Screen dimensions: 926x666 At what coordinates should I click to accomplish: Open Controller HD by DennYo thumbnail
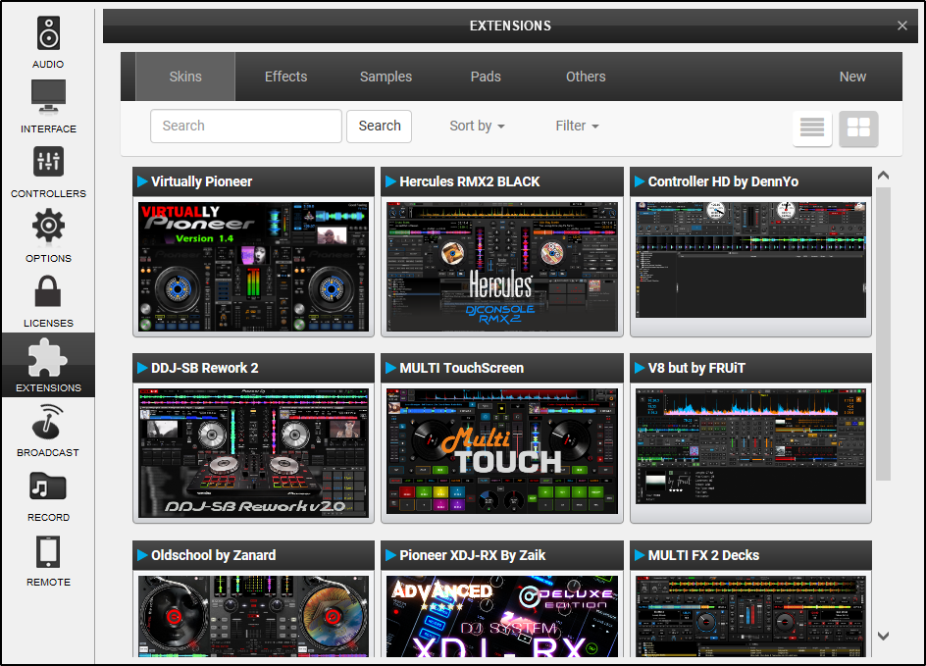point(750,260)
